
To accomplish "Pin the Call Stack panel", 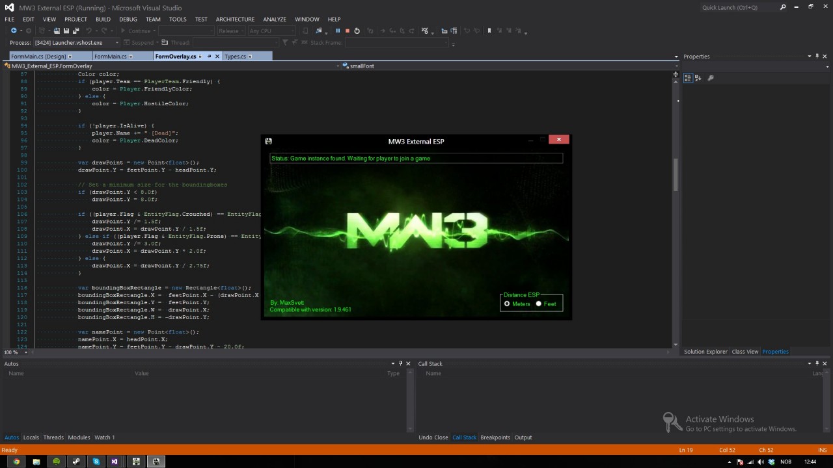I will point(817,363).
